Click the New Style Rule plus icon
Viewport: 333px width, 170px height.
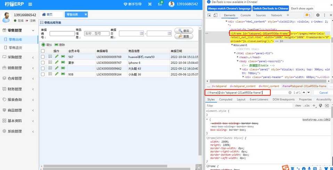314,105
